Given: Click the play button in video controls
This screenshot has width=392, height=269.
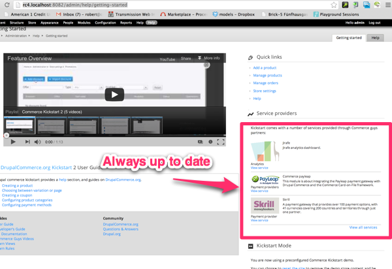Looking at the screenshot, I should click(13, 142).
